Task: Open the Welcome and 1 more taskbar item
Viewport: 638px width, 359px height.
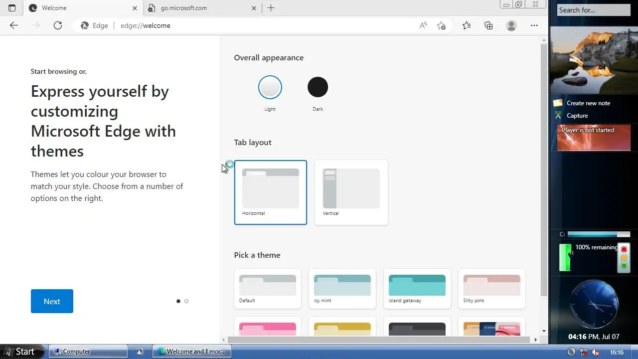Action: (x=191, y=352)
